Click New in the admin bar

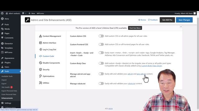pyautogui.click(x=32, y=13)
